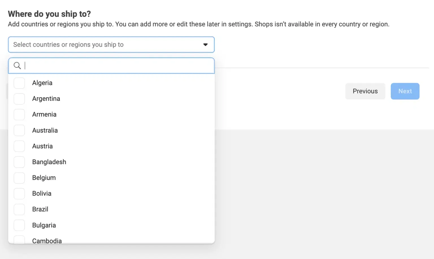Check the Belgium checkbox
434x259 pixels.
tap(19, 178)
